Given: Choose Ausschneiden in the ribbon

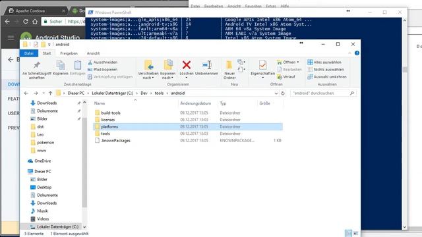Looking at the screenshot, I should coord(103,62).
